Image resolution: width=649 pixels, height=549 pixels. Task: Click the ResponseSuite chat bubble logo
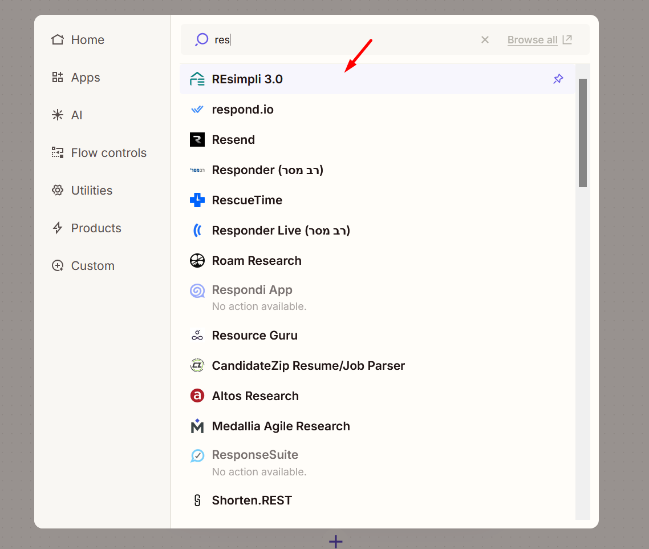[x=197, y=456]
